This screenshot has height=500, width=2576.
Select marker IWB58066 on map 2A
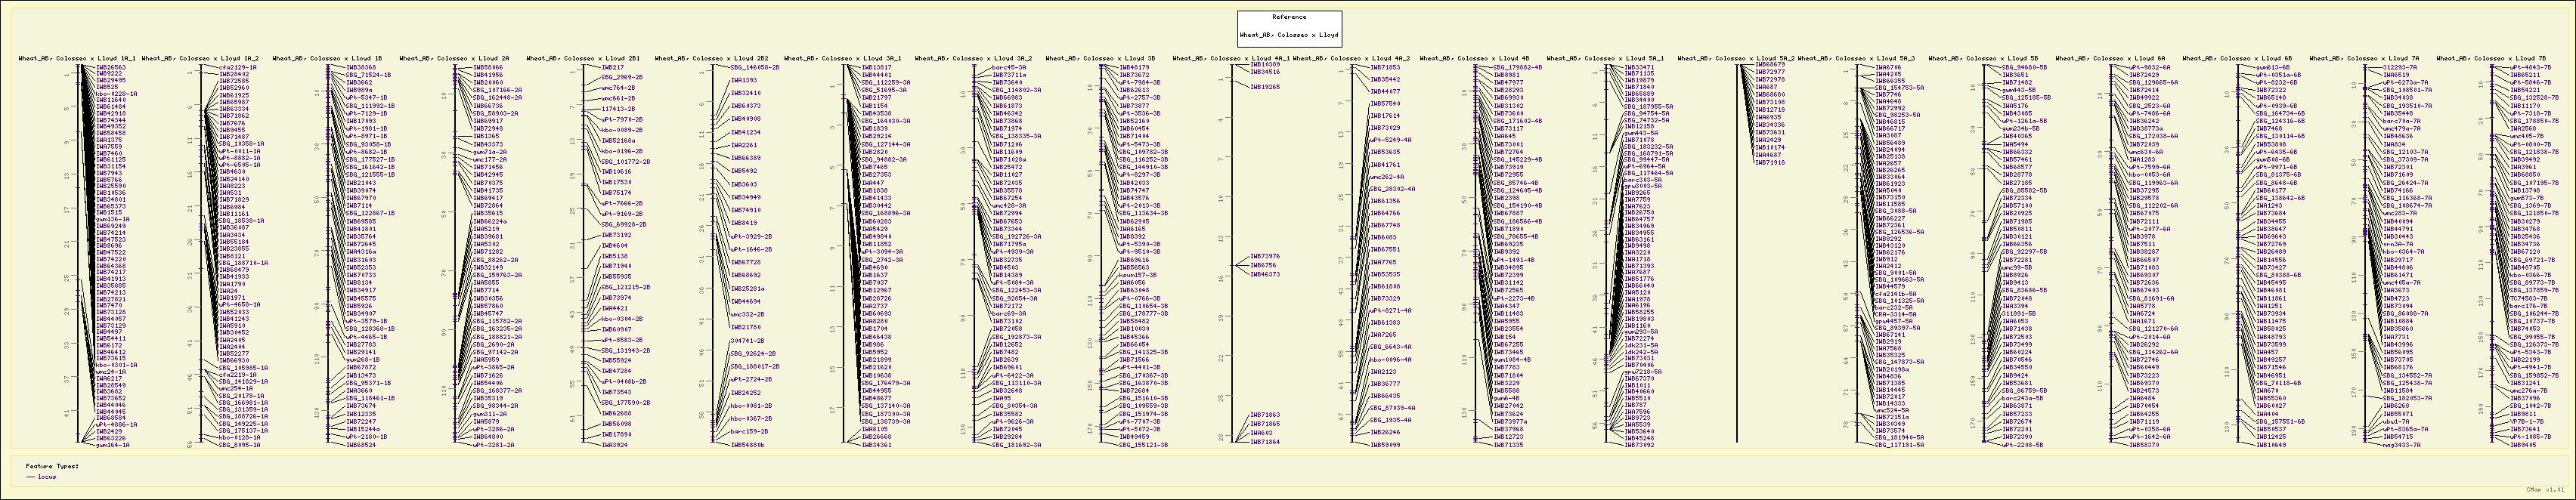click(x=487, y=68)
